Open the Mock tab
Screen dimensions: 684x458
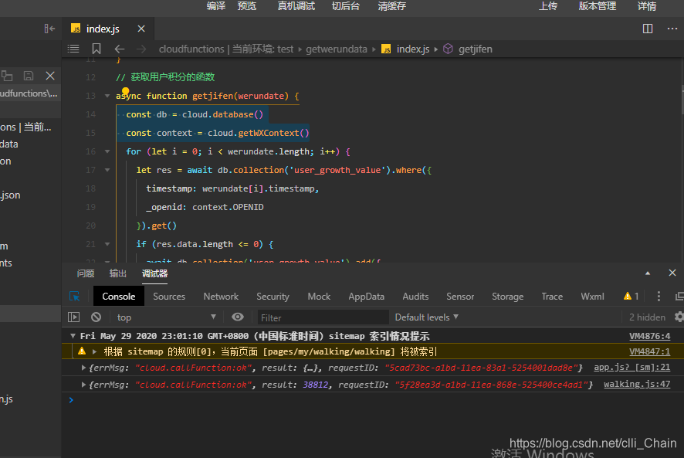320,297
